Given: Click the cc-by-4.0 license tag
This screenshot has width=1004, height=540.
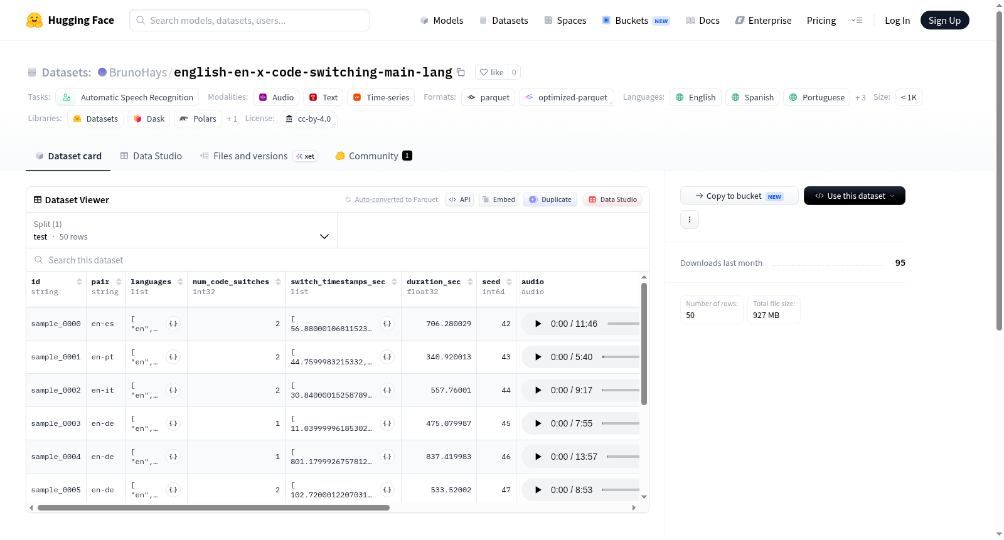Looking at the screenshot, I should (x=308, y=119).
